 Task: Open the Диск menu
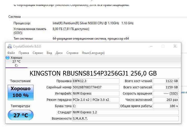coord(59,53)
